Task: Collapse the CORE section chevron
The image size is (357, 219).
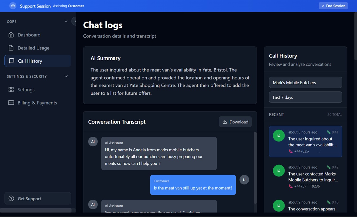Action: coord(66,21)
